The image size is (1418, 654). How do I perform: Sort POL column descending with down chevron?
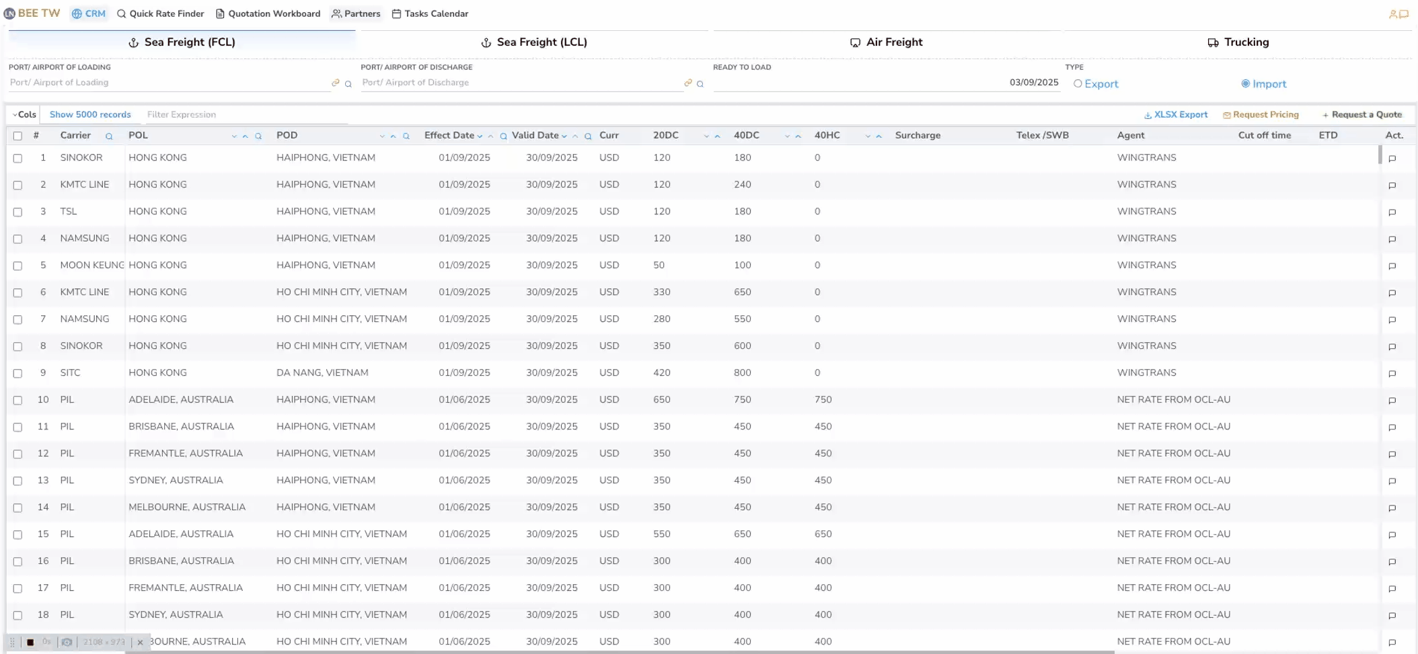click(234, 136)
